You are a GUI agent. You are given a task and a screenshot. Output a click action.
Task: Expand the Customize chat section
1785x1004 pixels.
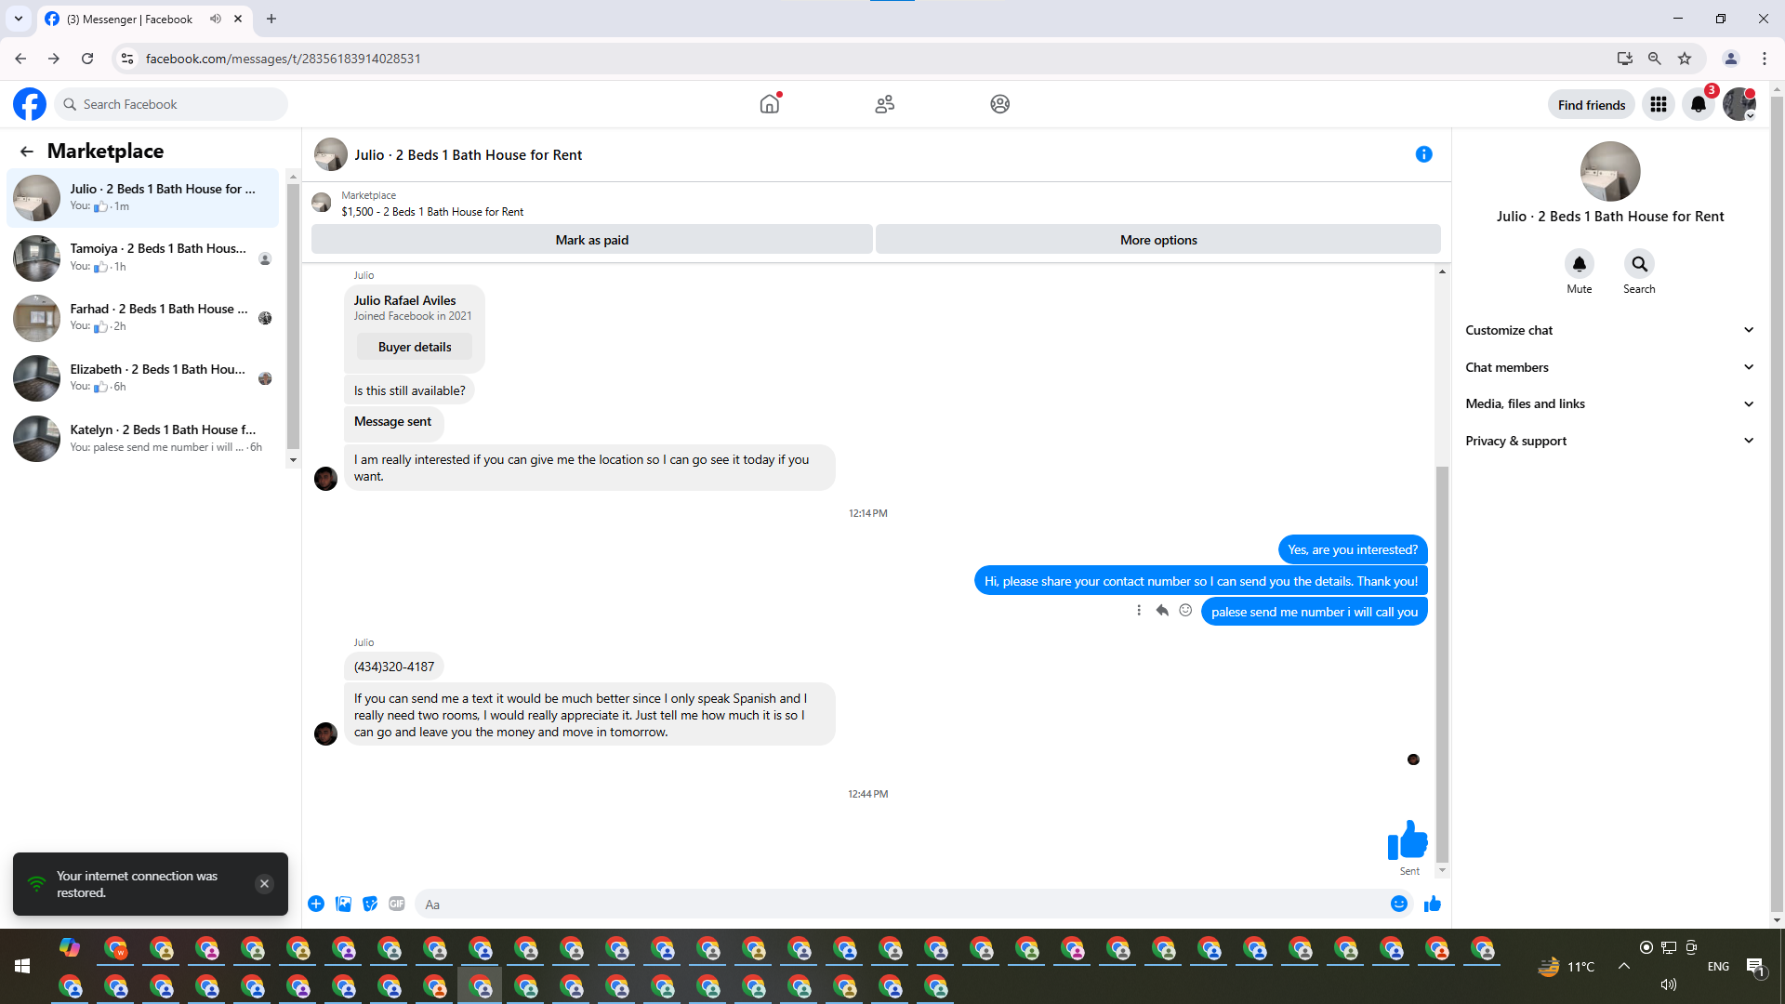coord(1609,330)
